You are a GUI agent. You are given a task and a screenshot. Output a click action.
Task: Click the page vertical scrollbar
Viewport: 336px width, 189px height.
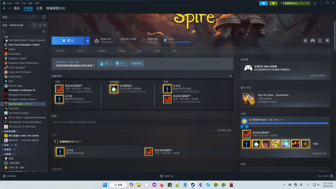click(334, 36)
